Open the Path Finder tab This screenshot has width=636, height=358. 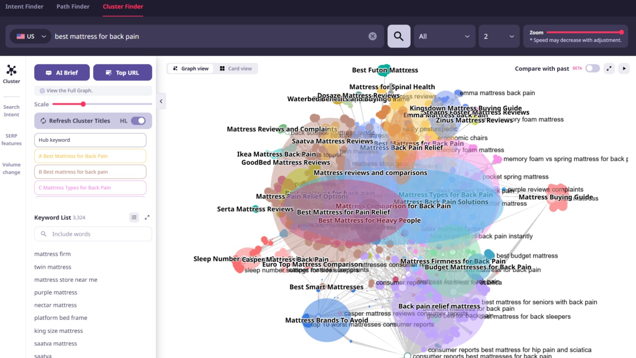click(72, 6)
